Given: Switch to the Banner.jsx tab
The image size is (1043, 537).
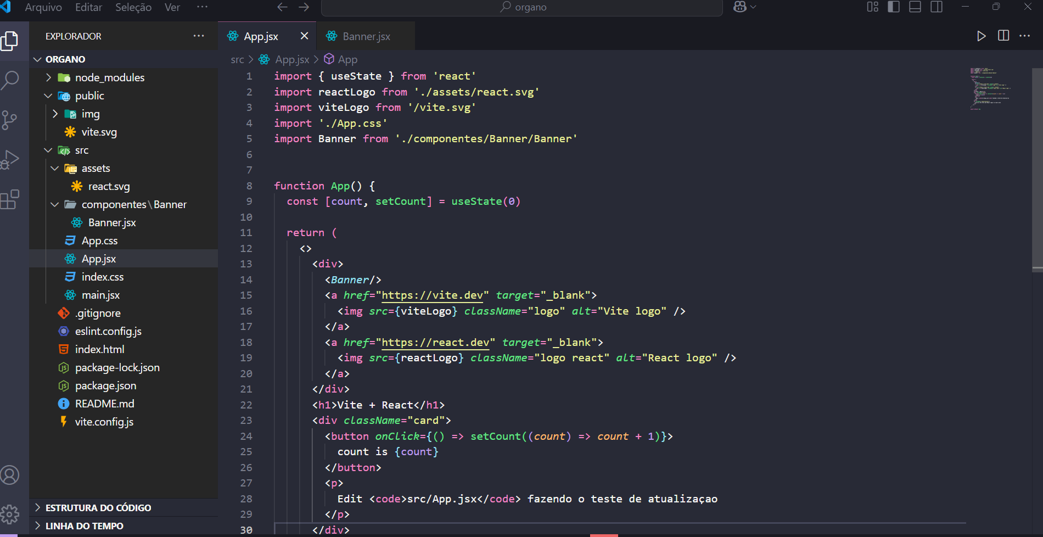Looking at the screenshot, I should tap(366, 36).
